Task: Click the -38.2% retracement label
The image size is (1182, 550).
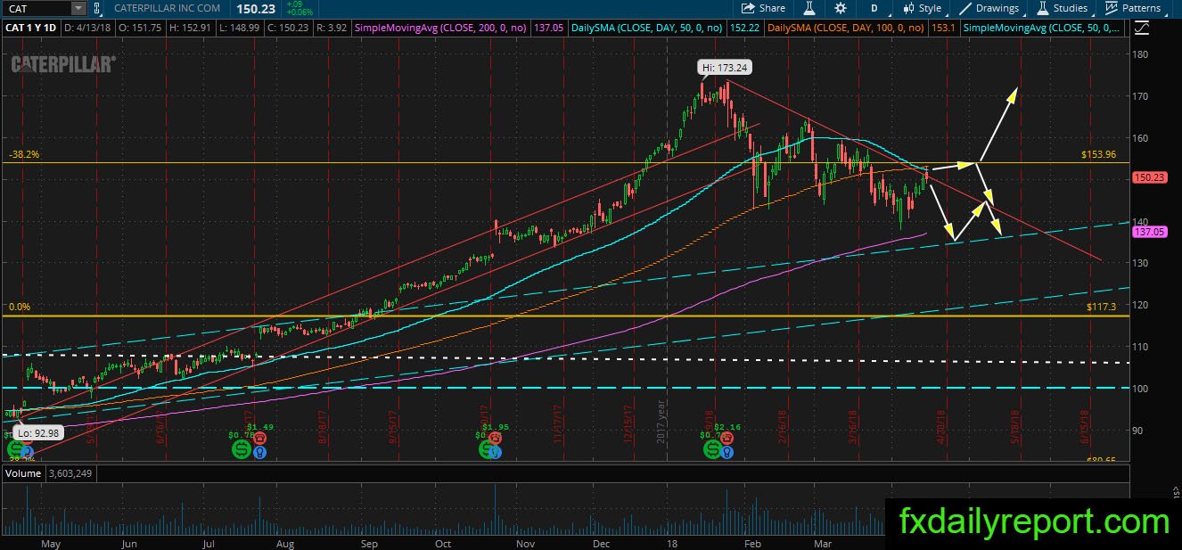Action: click(x=24, y=154)
